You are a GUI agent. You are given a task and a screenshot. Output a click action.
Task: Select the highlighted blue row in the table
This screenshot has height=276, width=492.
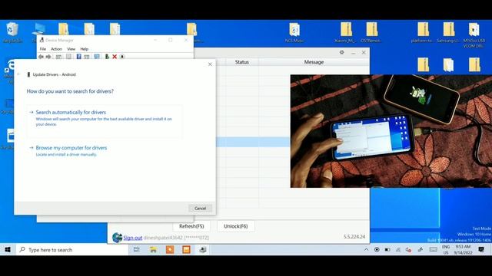[253, 142]
